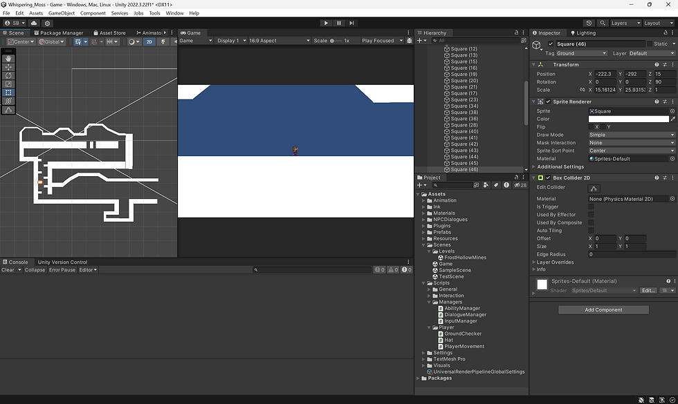Select the PlayerMovement script
Image resolution: width=678 pixels, height=404 pixels.
[464, 346]
